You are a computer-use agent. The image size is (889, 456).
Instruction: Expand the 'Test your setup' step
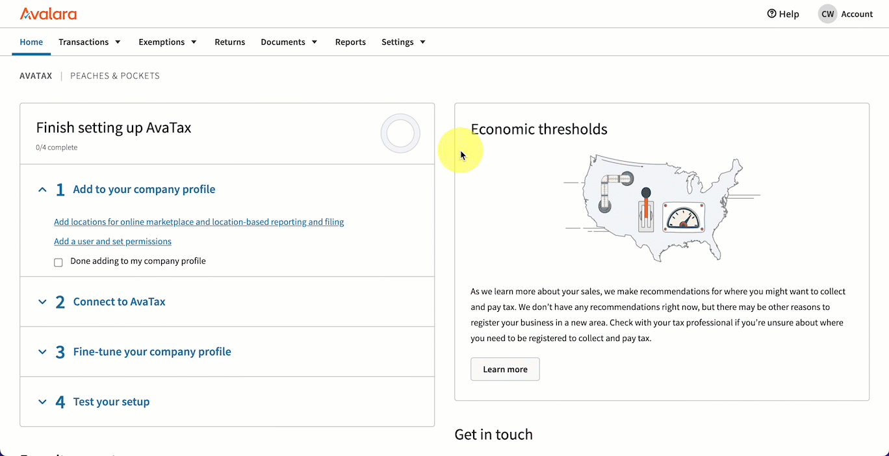click(x=43, y=402)
